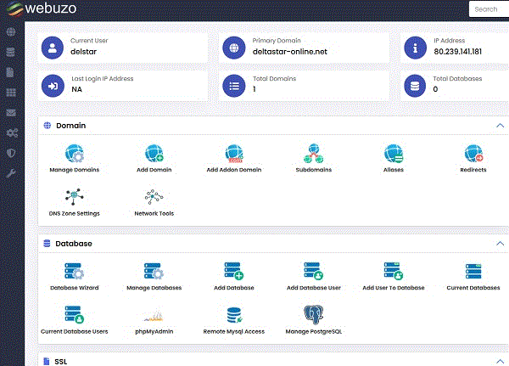This screenshot has width=509, height=366.
Task: Click the envelope mail icon in sidebar
Action: [11, 113]
